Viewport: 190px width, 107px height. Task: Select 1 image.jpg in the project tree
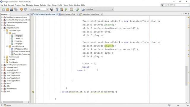[18, 36]
